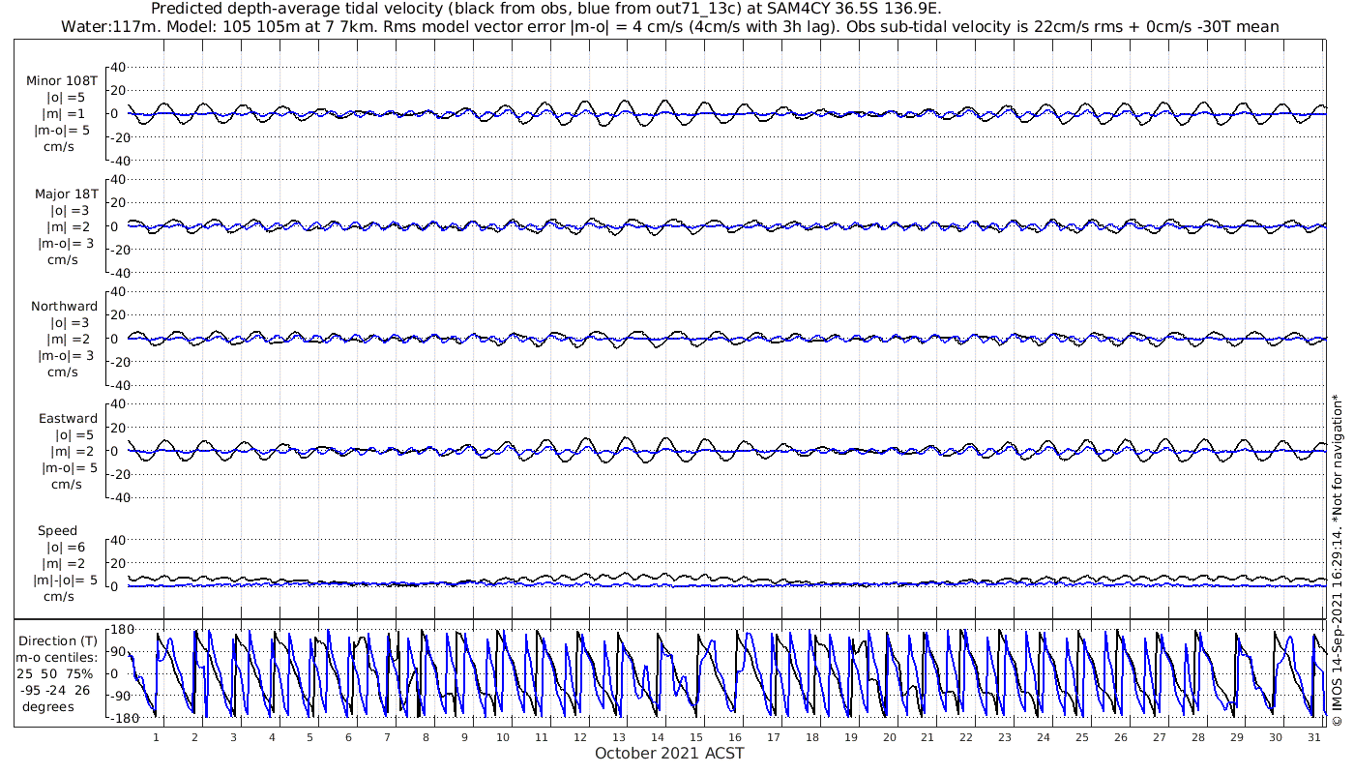The image size is (1354, 774).
Task: Click the '-90' tick in the Direction panel
Action: [x=122, y=696]
